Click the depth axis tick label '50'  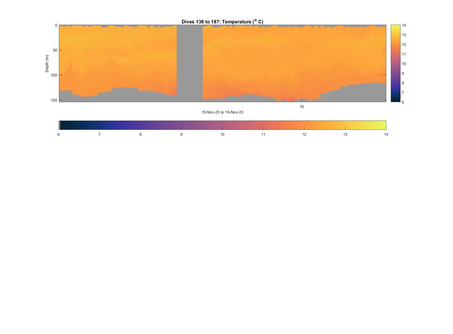[x=54, y=50]
